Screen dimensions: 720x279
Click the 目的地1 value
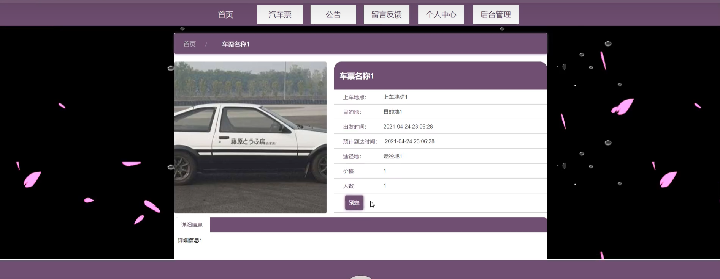point(393,112)
